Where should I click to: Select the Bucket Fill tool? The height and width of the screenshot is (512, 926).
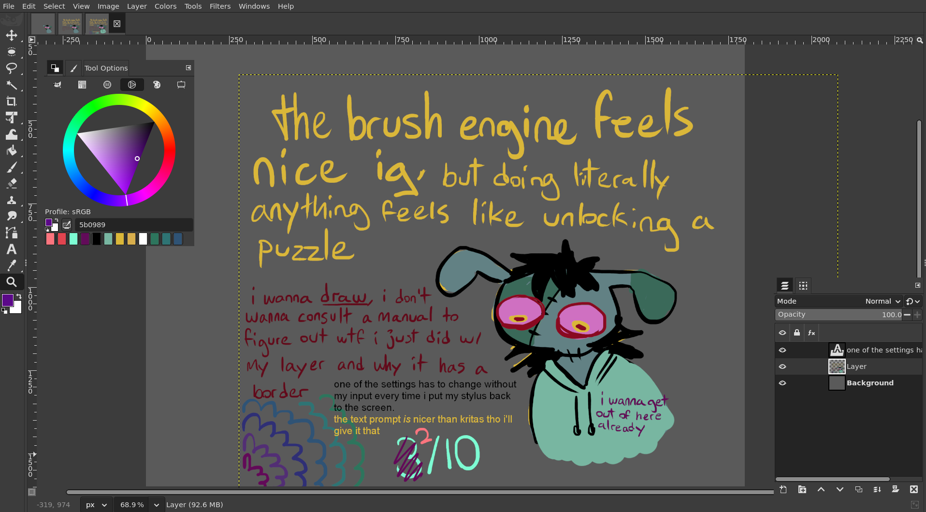pyautogui.click(x=12, y=151)
